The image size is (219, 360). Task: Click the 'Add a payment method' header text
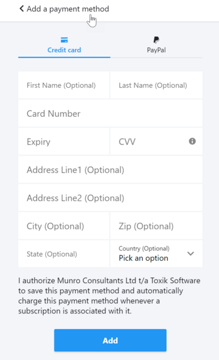point(68,9)
